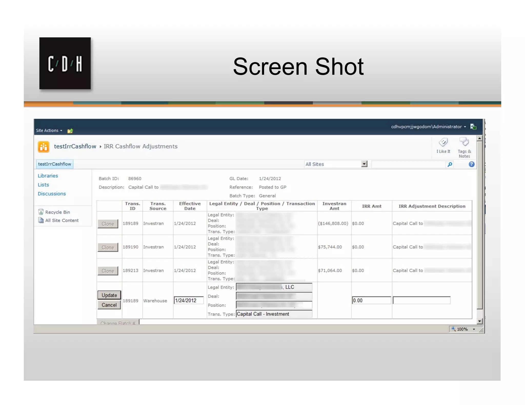Click the Deal input field

point(274,296)
